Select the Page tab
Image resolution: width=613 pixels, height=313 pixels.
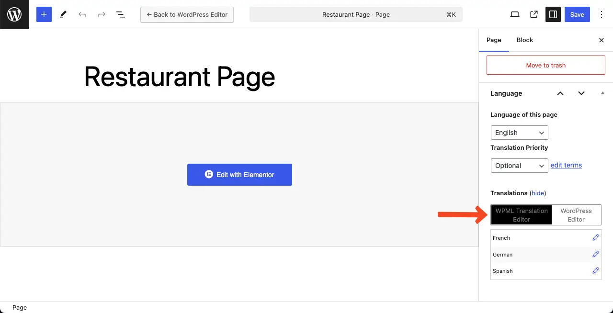coord(494,40)
